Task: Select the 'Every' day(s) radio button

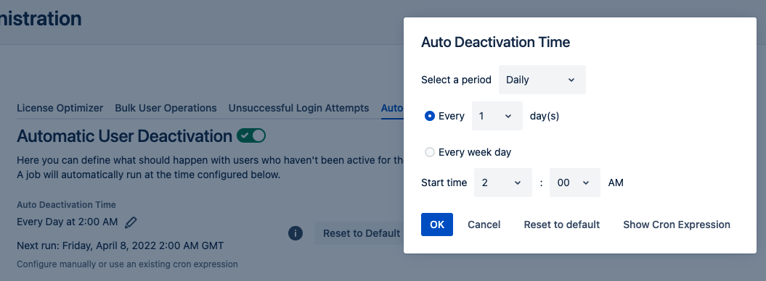Action: [x=430, y=116]
